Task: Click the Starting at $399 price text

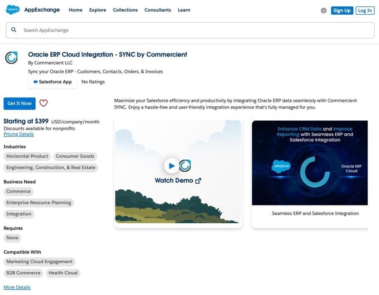Action: coord(26,121)
